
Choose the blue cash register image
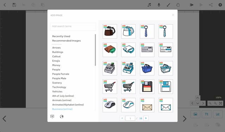point(128,68)
